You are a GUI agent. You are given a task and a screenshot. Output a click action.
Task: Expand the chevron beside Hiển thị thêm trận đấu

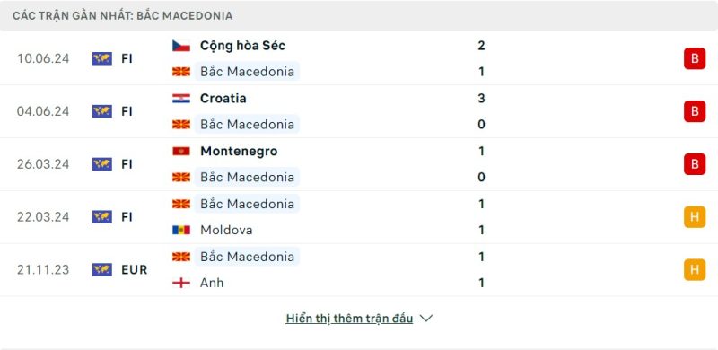(425, 319)
